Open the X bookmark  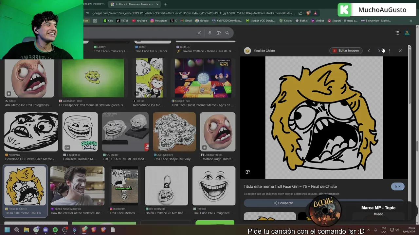coord(173,21)
